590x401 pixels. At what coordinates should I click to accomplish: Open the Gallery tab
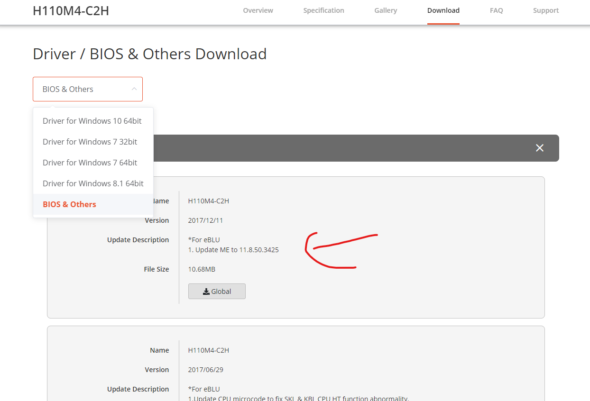click(386, 10)
